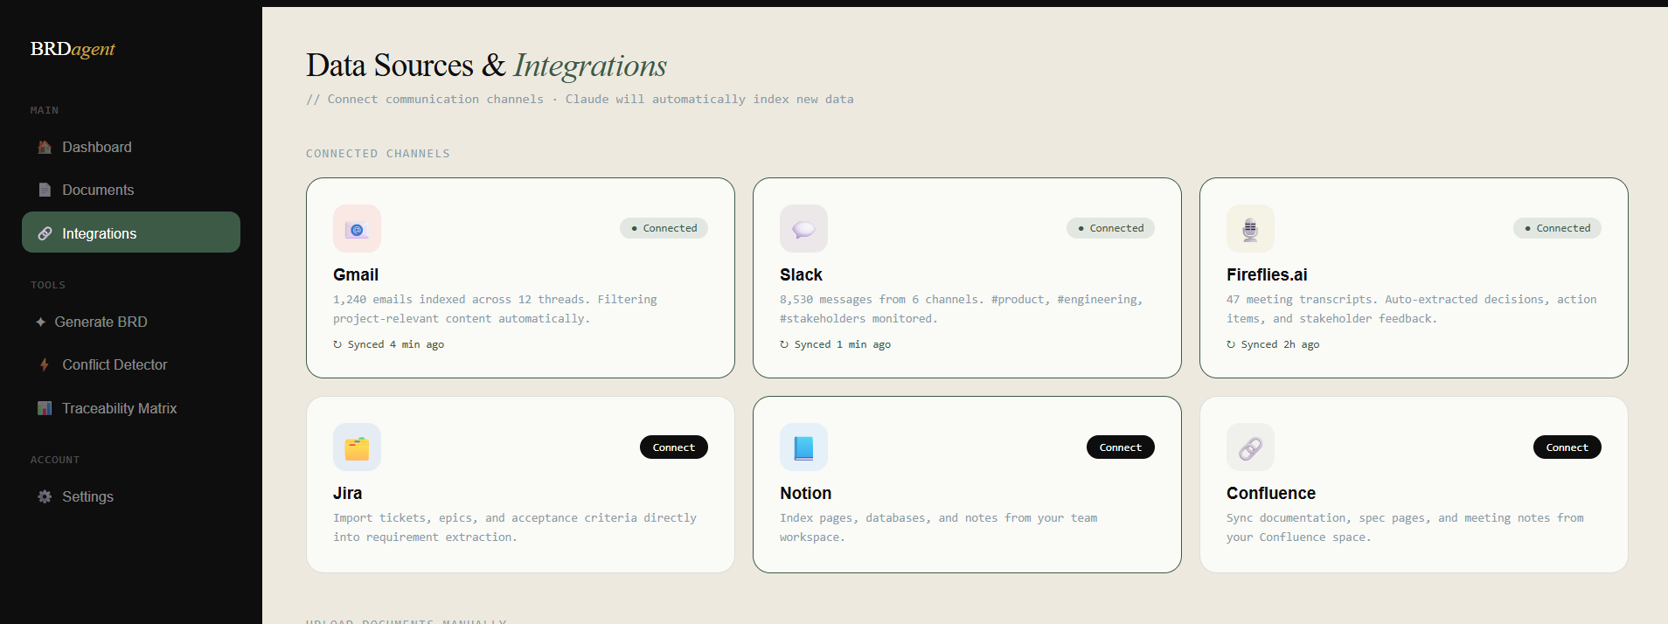Open the Dashboard page

tap(131, 147)
